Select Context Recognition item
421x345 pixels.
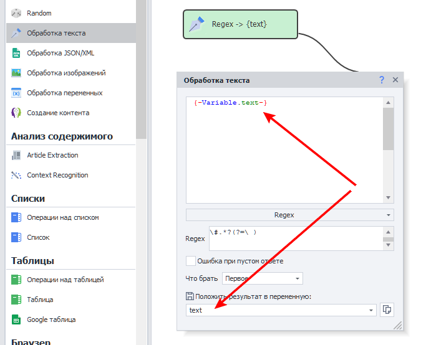[71, 175]
